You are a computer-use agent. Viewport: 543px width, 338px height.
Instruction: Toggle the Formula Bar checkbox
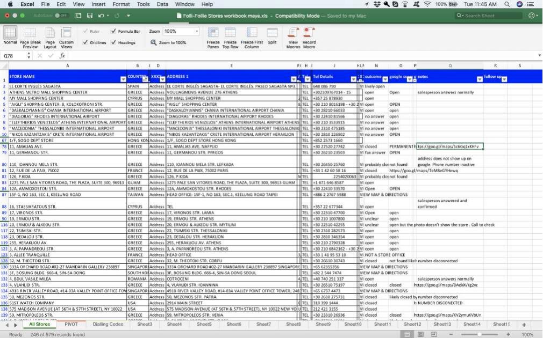(x=113, y=31)
